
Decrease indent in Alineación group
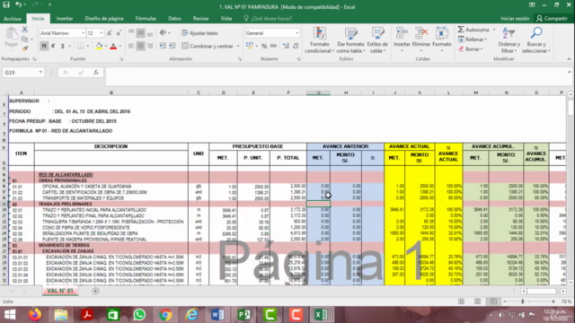163,46
